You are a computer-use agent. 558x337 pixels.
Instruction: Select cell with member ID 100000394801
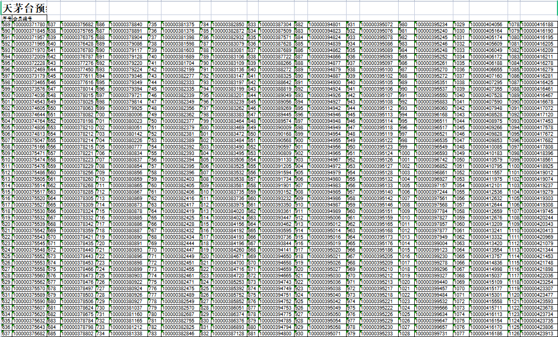(x=324, y=25)
